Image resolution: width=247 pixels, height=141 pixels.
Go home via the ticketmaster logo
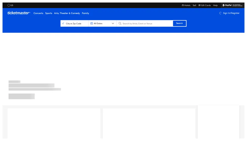pyautogui.click(x=19, y=13)
